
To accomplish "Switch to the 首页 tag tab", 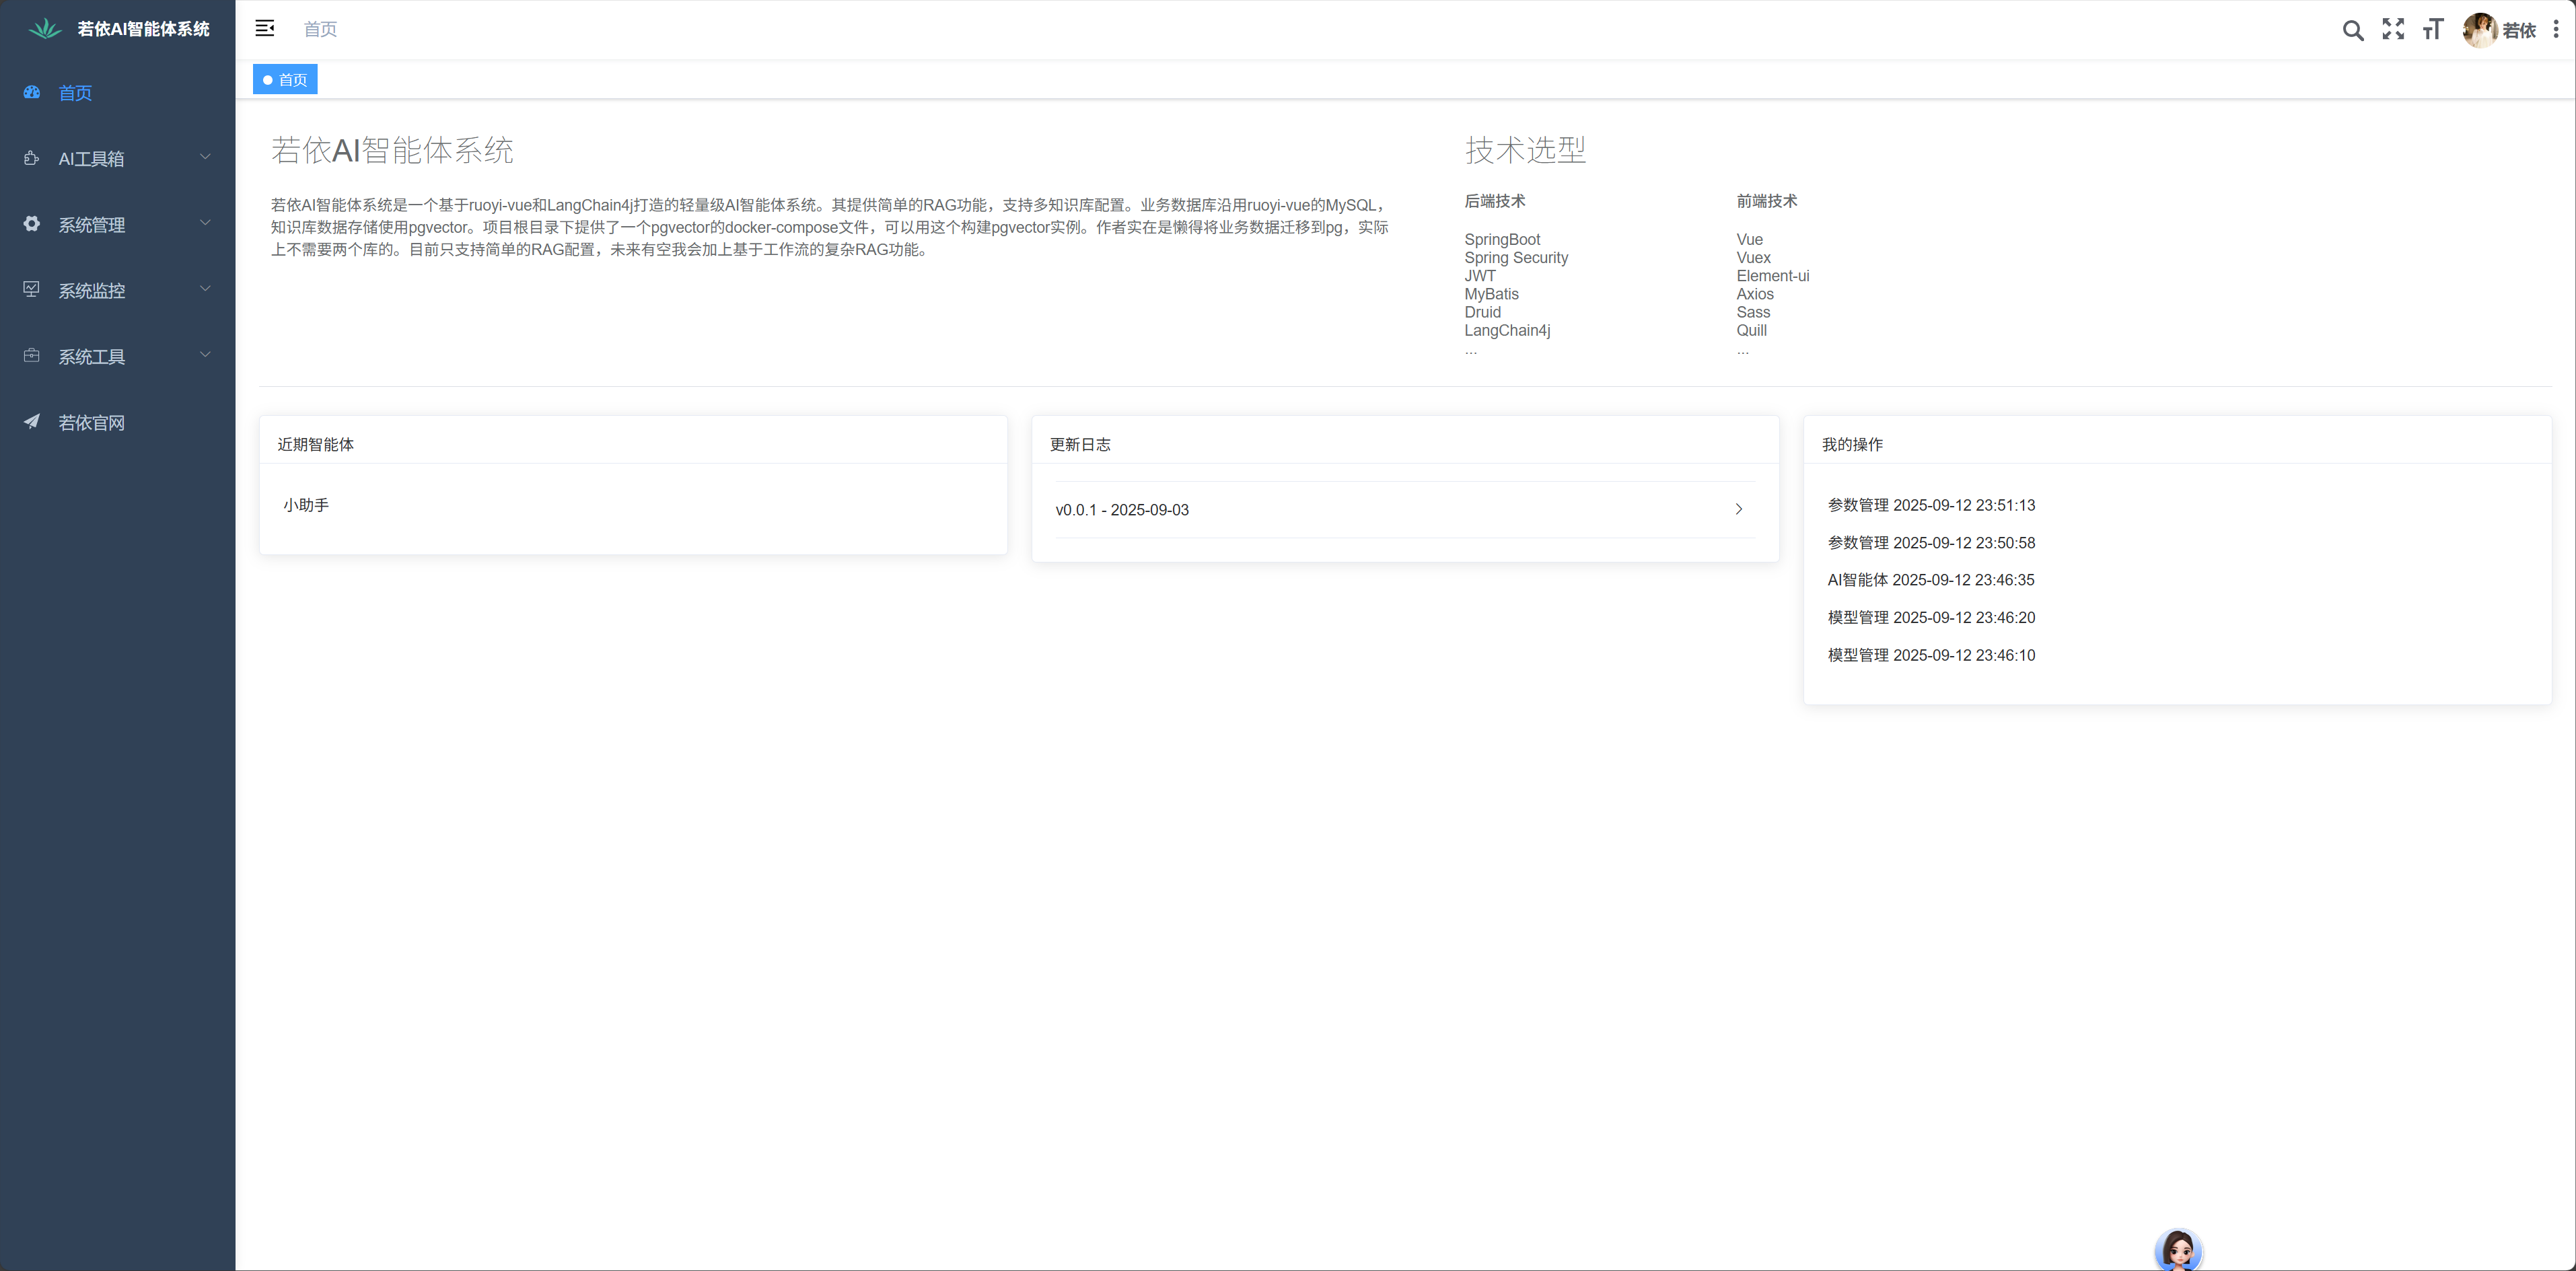I will [286, 80].
